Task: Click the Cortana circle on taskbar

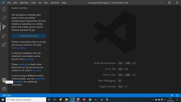Action: click(49, 99)
